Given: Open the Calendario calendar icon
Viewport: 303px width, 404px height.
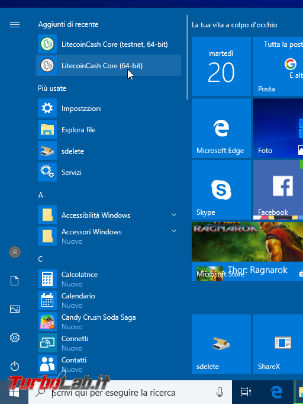Looking at the screenshot, I should 47,300.
